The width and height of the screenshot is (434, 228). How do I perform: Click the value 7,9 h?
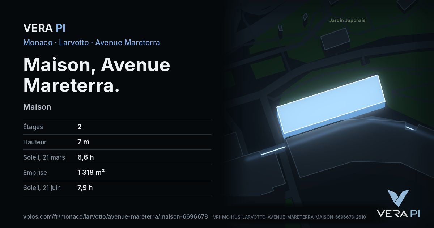coord(85,188)
